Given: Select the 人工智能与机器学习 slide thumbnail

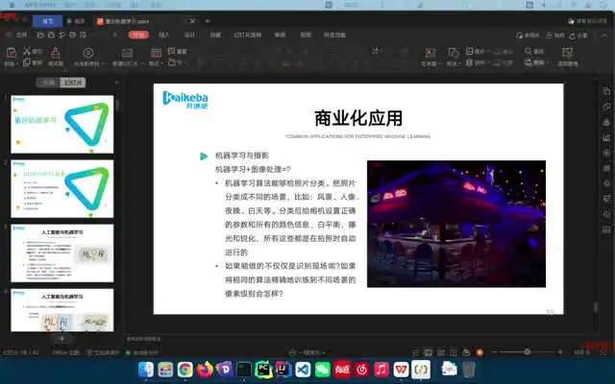Looking at the screenshot, I should pyautogui.click(x=62, y=251).
